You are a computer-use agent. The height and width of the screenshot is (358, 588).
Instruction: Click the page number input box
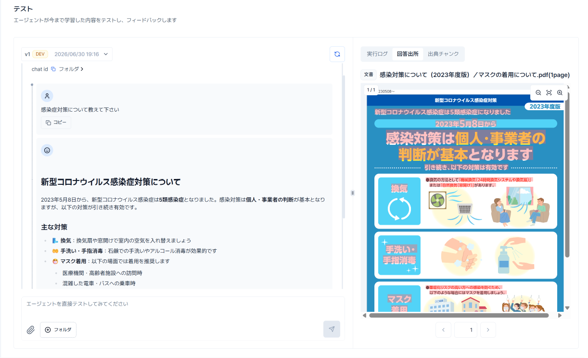click(466, 330)
